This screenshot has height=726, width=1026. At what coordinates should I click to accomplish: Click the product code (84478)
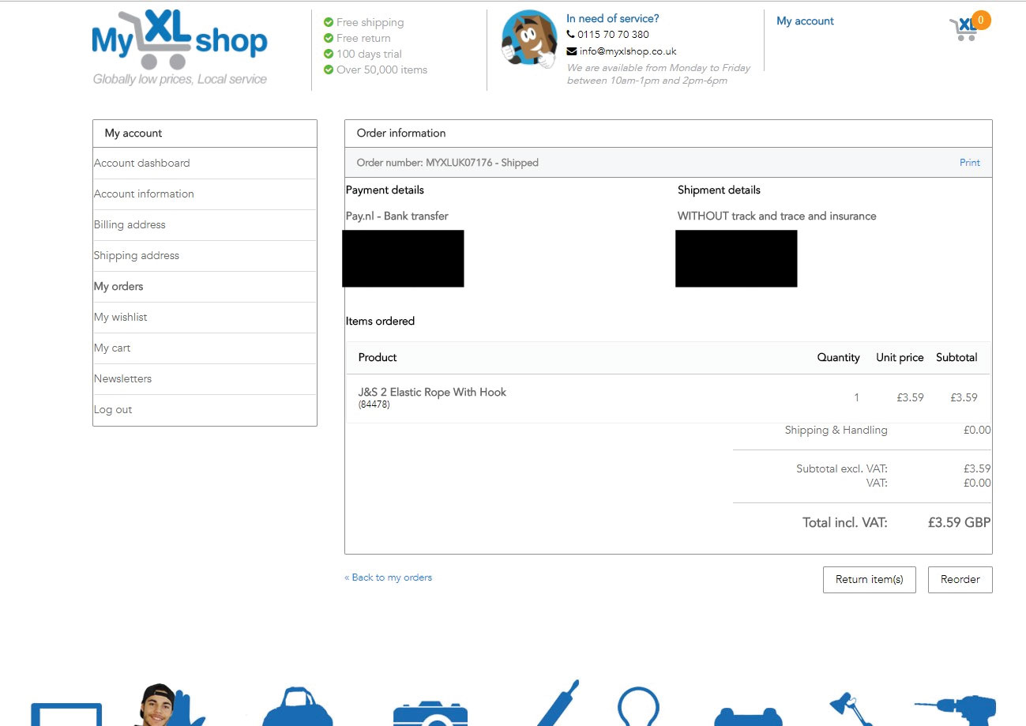coord(374,404)
